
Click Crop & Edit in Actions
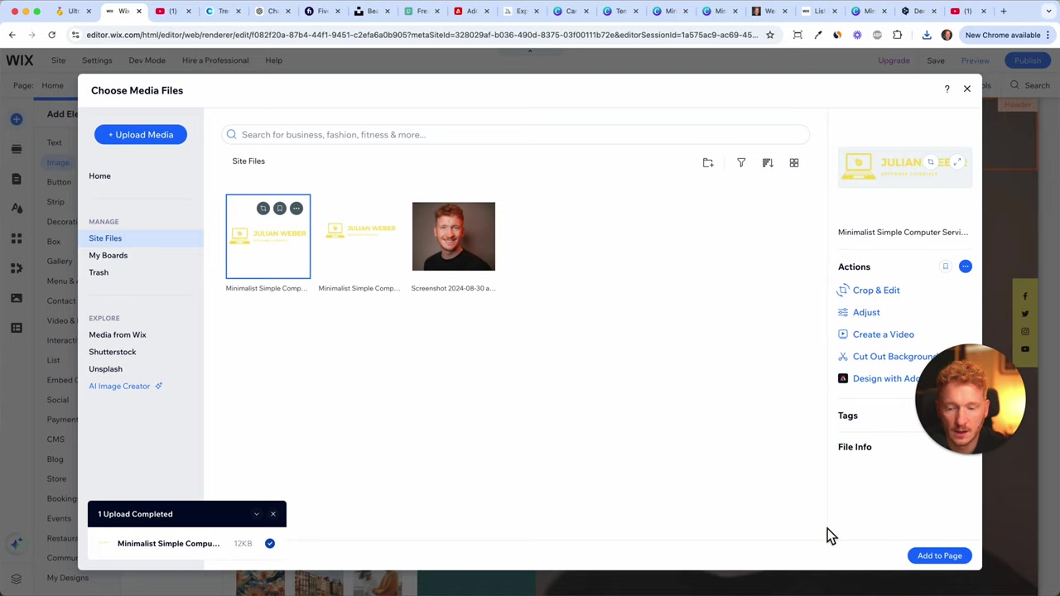pyautogui.click(x=869, y=290)
